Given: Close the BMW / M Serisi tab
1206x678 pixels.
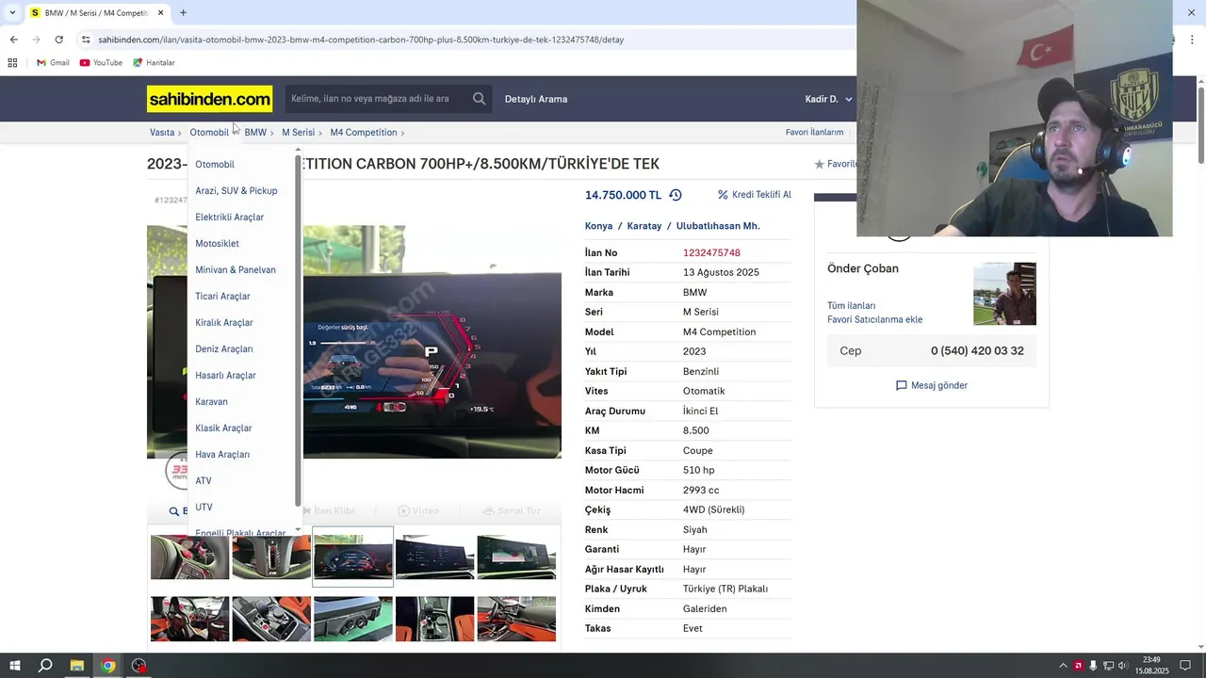Looking at the screenshot, I should (x=160, y=13).
